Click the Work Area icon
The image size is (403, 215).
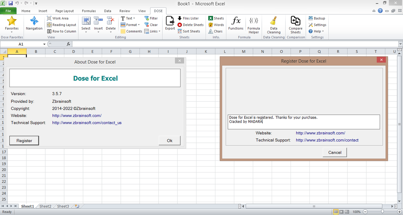coord(58,18)
